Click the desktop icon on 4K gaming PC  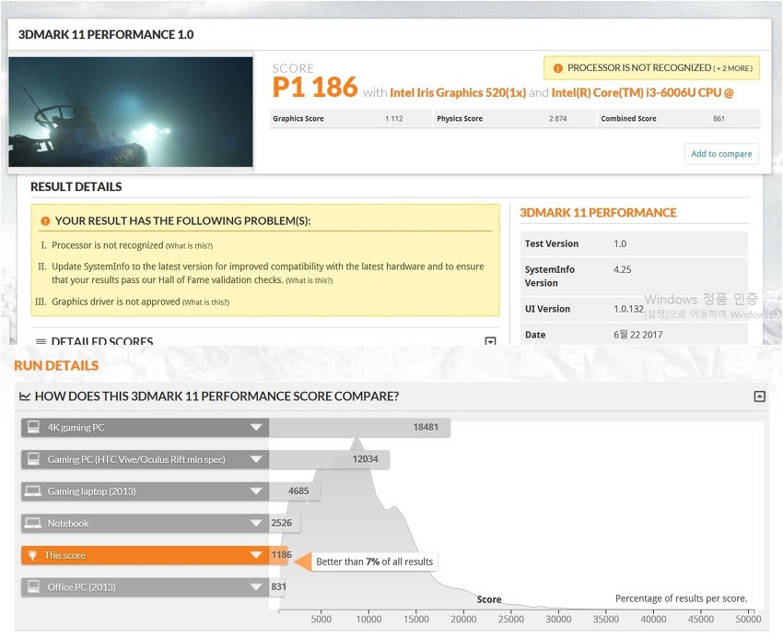[33, 428]
